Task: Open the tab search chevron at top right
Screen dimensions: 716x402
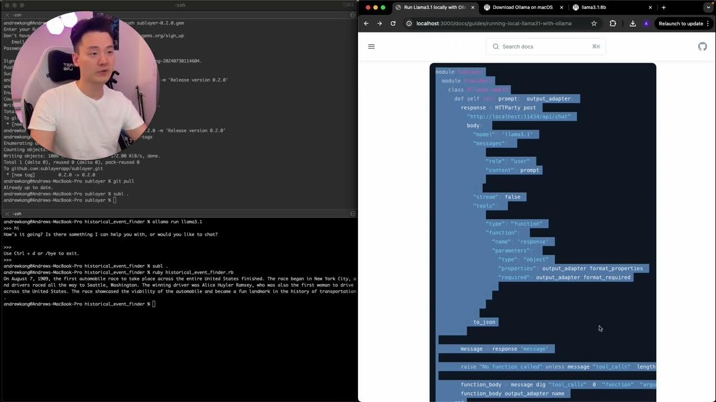Action: point(709,7)
